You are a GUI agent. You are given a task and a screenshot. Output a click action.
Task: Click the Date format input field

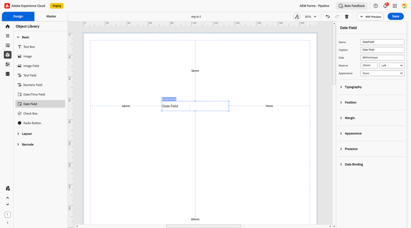pos(382,58)
